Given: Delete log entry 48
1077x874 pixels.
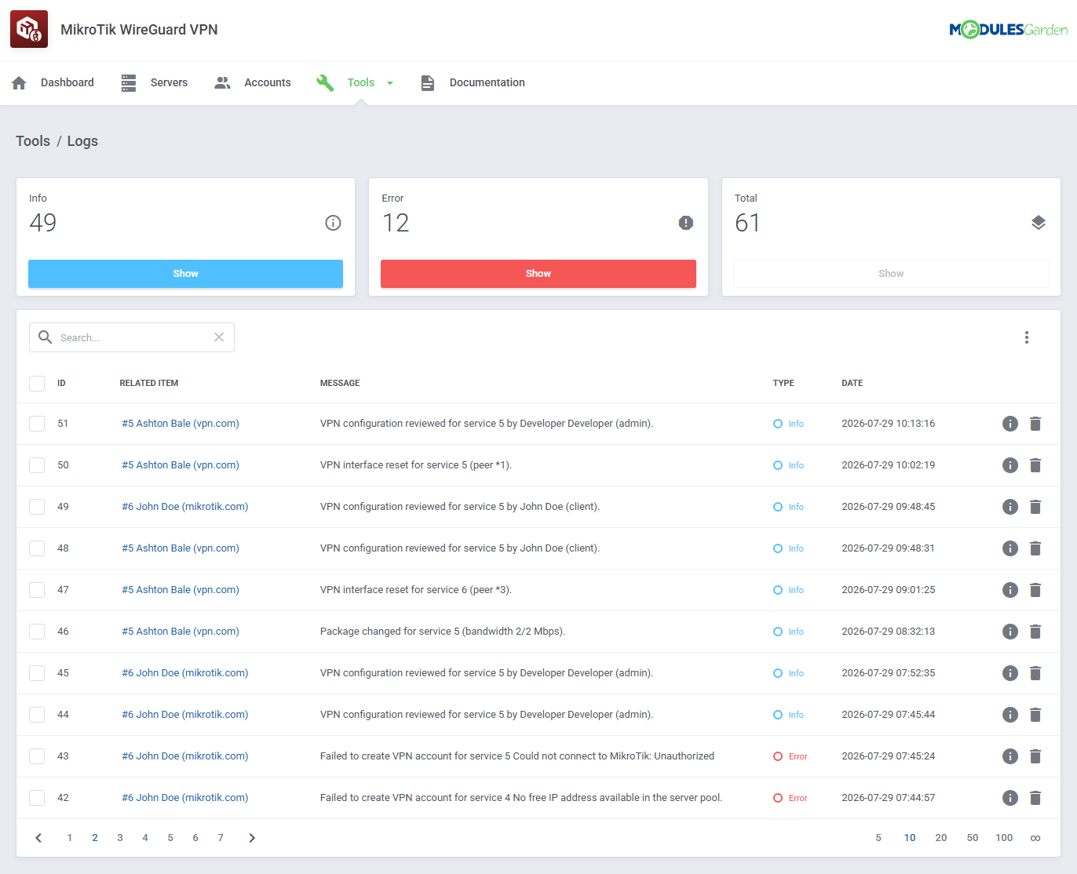Looking at the screenshot, I should click(x=1035, y=548).
